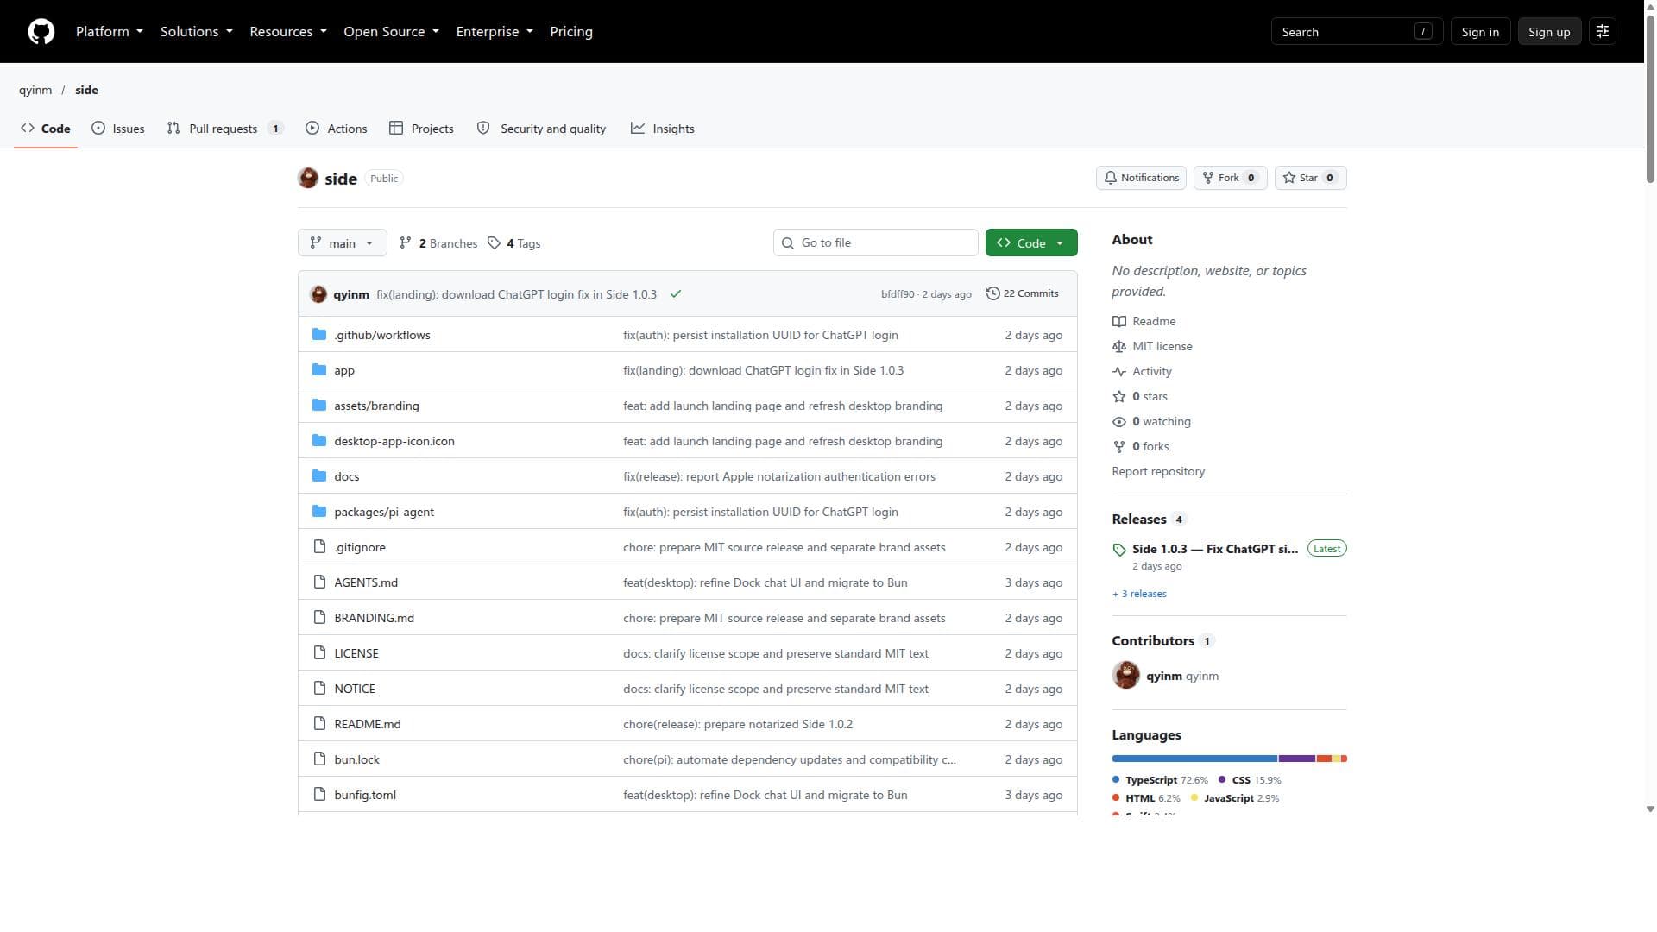
Task: Click the scales icon beside MIT license
Action: tap(1119, 346)
